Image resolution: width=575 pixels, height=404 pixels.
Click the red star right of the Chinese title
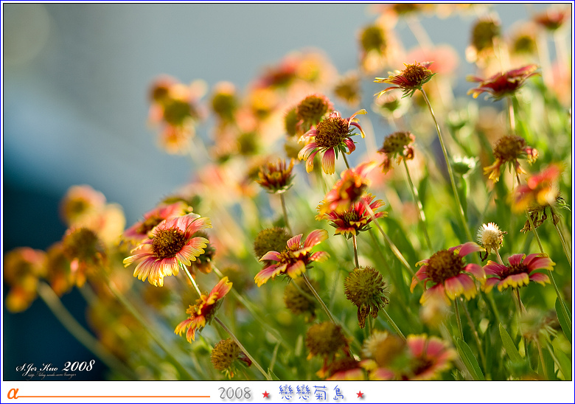(x=360, y=394)
